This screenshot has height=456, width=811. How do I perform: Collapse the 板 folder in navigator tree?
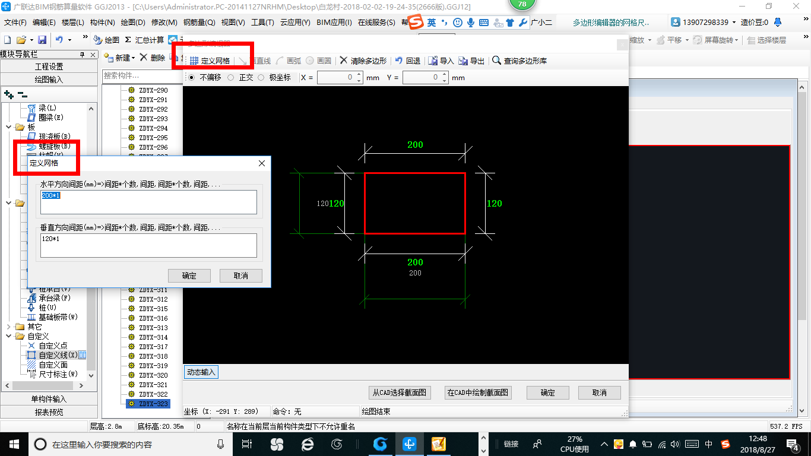pyautogui.click(x=8, y=127)
